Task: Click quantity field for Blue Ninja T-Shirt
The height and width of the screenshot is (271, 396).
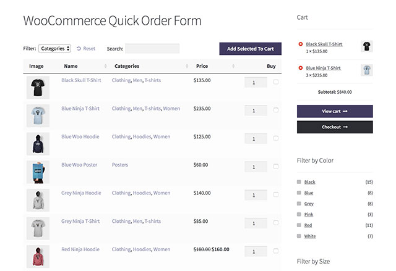Action: click(256, 110)
